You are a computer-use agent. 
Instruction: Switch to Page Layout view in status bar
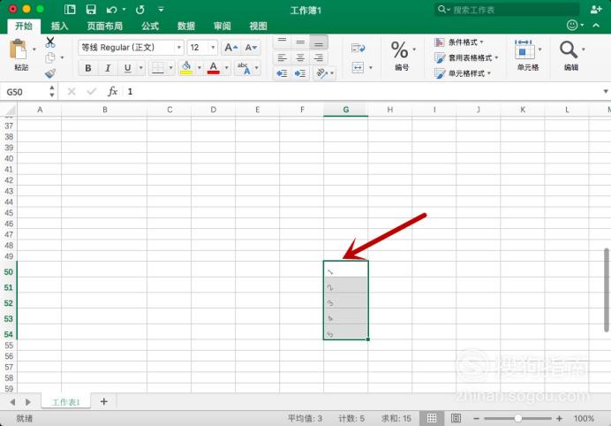pyautogui.click(x=456, y=418)
